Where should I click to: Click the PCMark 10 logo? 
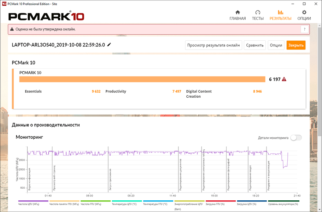46,16
